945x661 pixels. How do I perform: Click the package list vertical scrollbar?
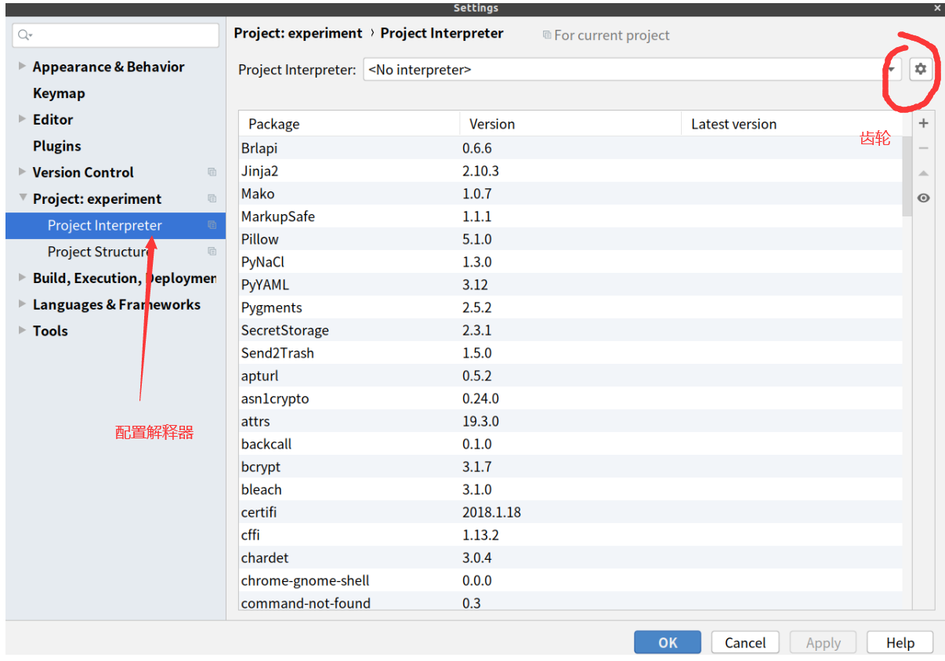click(907, 176)
